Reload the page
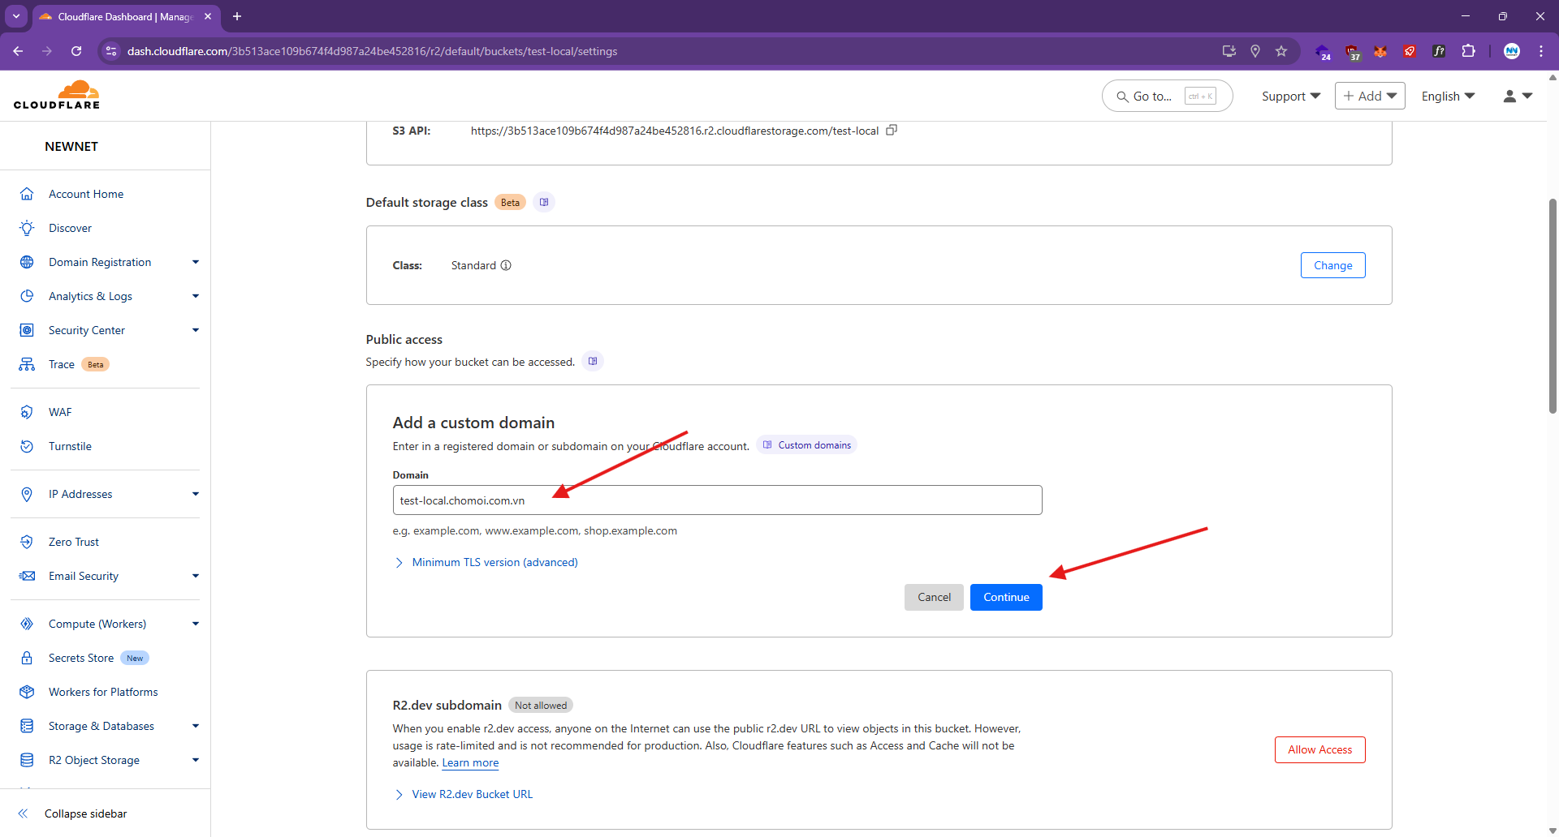This screenshot has width=1559, height=837. click(x=76, y=51)
